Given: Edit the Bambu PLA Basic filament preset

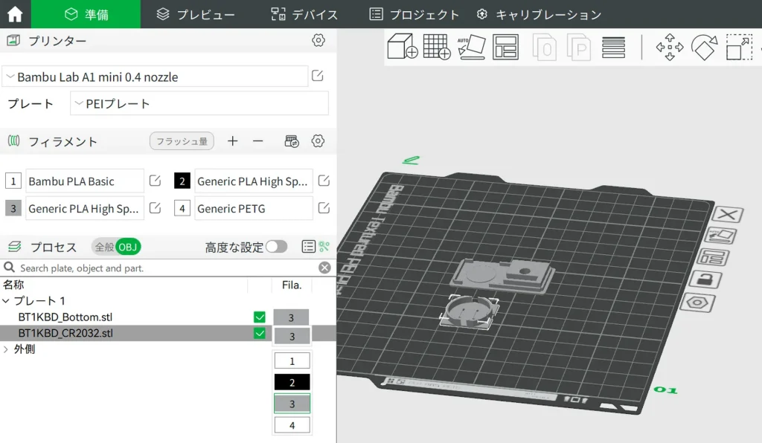Looking at the screenshot, I should coord(155,181).
